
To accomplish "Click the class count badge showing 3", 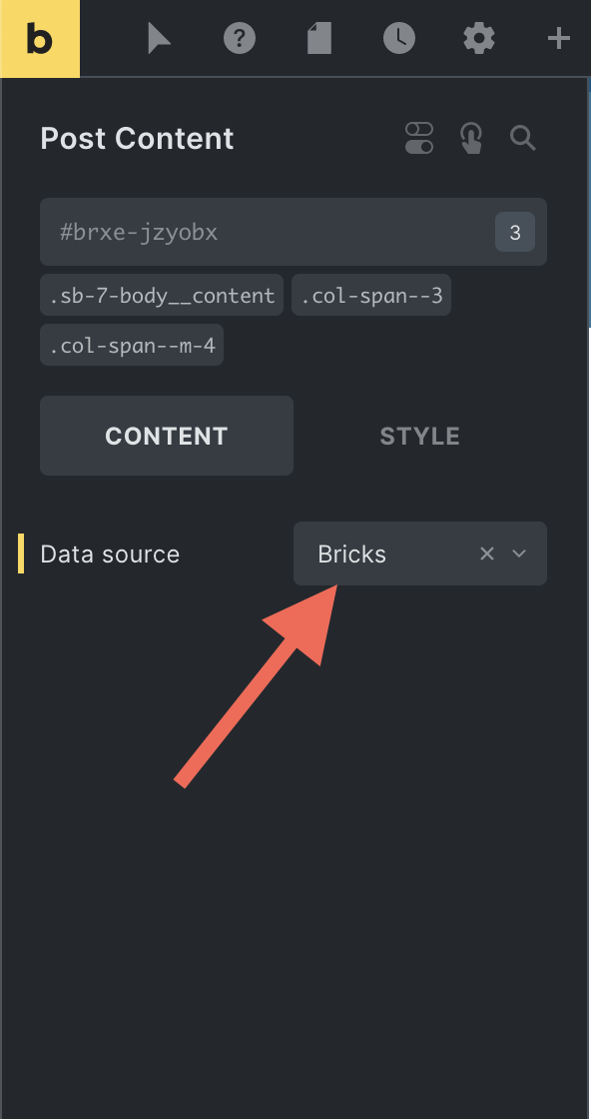I will point(515,232).
